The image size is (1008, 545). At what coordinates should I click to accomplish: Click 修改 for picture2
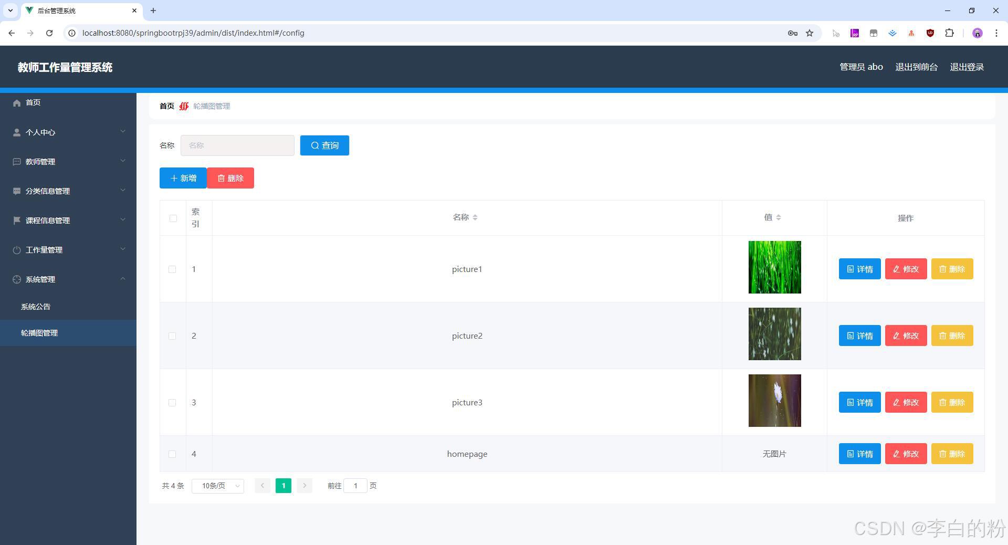point(906,336)
